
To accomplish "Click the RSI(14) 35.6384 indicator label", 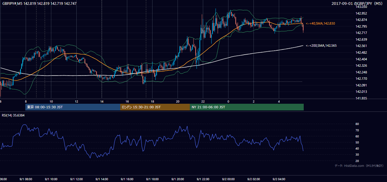I will pyautogui.click(x=13, y=115).
